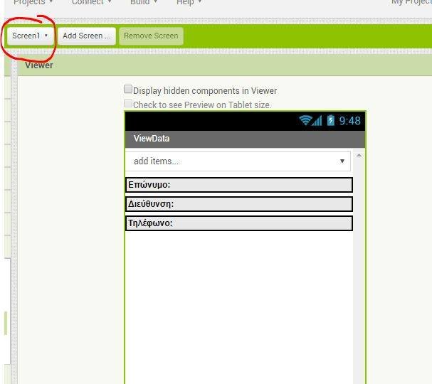Click the scroll up arrow beside the phone preview
The height and width of the screenshot is (384, 432).
click(359, 156)
